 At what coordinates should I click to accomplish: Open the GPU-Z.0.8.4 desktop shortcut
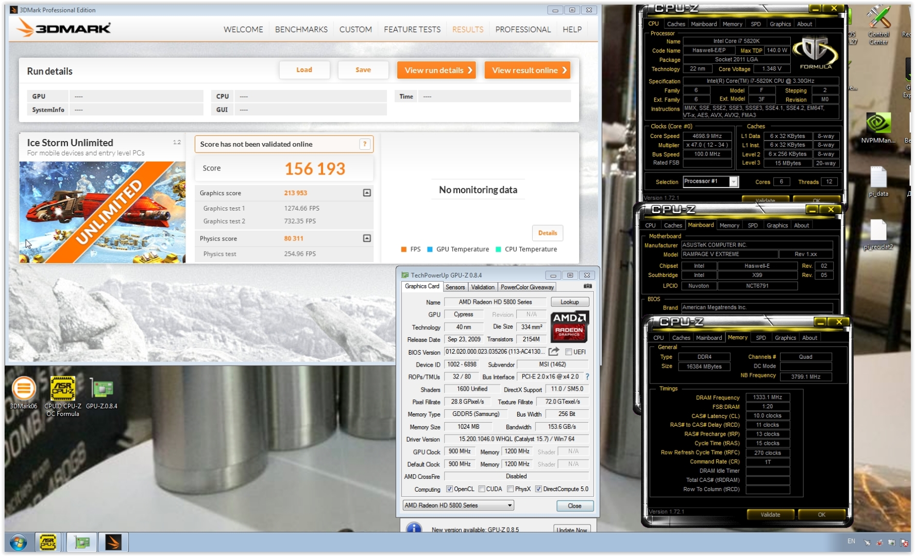pyautogui.click(x=101, y=393)
